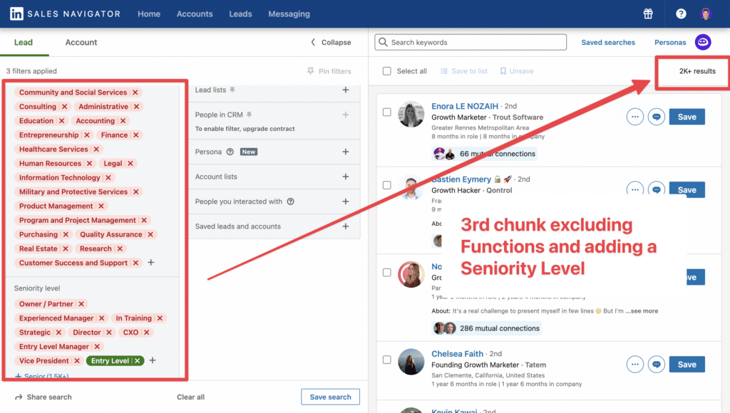Check the Select all checkbox
Image resolution: width=730 pixels, height=413 pixels.
tap(387, 71)
